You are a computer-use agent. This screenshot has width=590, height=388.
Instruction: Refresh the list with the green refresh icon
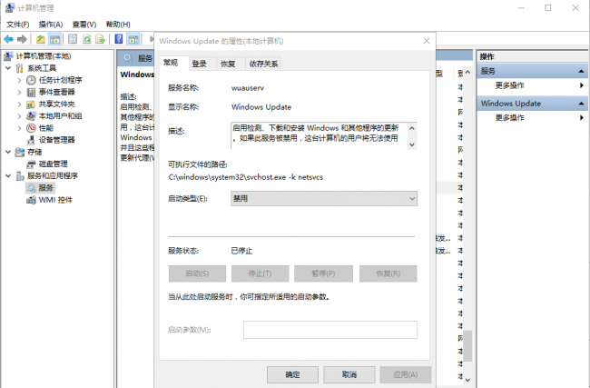tap(87, 39)
